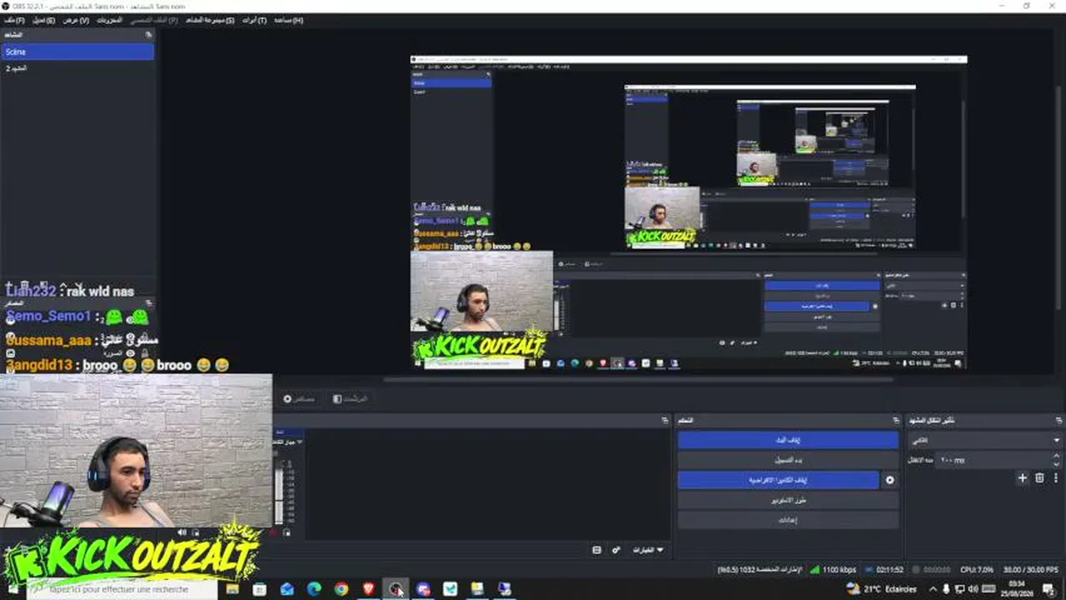Click the transition duration ms field
The height and width of the screenshot is (600, 1066).
click(x=993, y=460)
